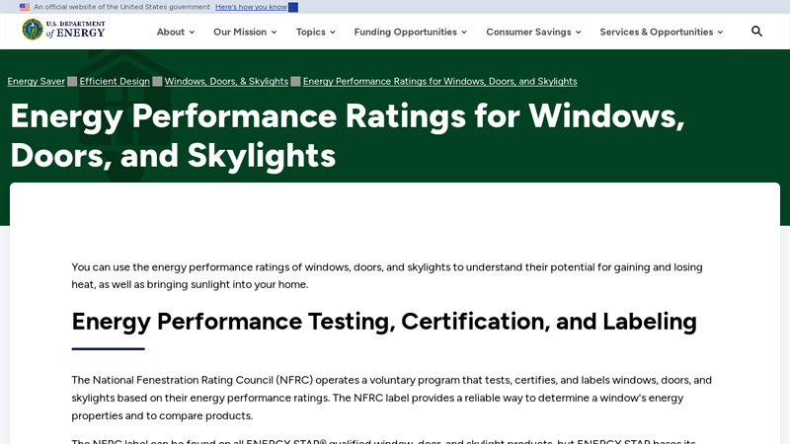790x444 pixels.
Task: Go to the Energy Saver breadcrumb
Action: [x=37, y=81]
